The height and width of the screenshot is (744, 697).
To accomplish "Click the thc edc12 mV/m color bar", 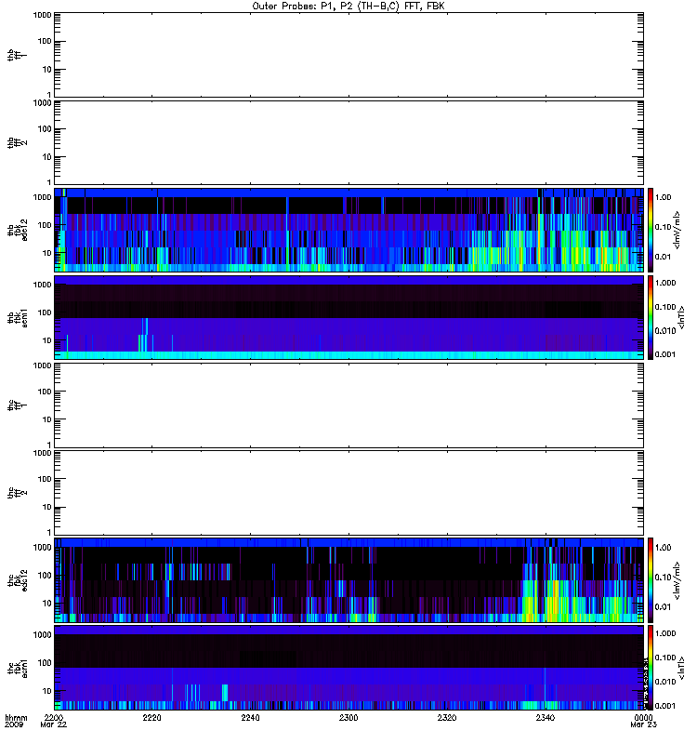I will point(651,580).
